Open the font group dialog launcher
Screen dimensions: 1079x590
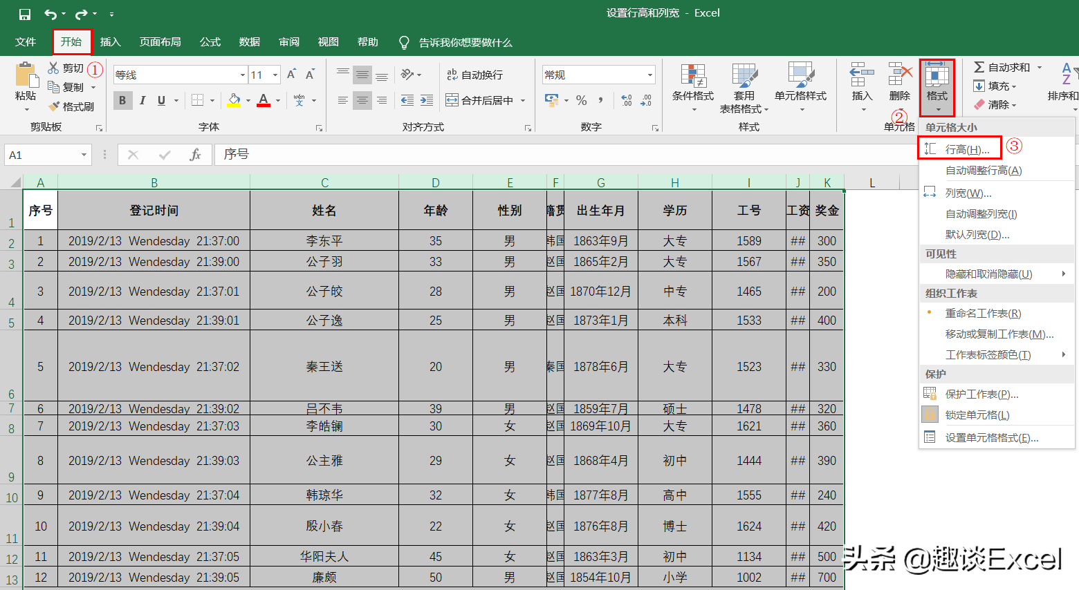tap(319, 128)
